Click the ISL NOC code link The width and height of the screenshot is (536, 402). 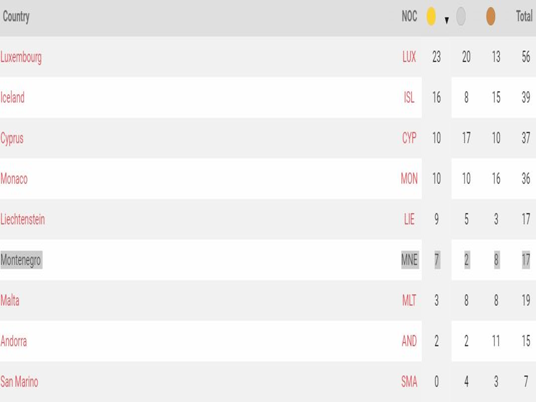pos(409,98)
